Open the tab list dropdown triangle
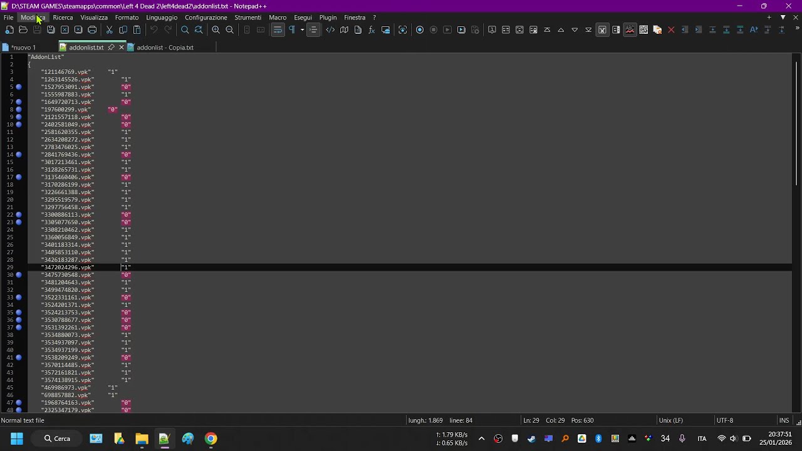Viewport: 802px width, 451px height. pyautogui.click(x=783, y=18)
